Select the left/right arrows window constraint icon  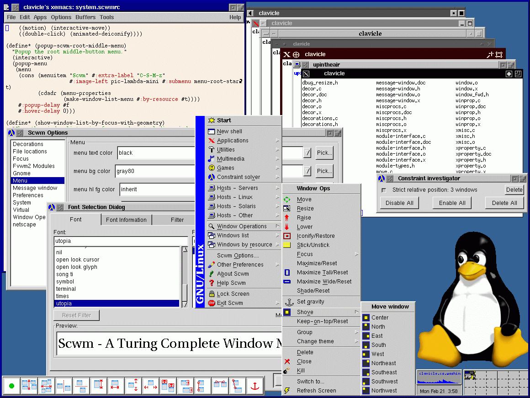tap(150, 386)
